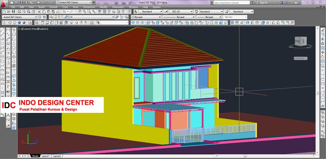326x159 pixels.
Task: Click the Pan hand icon
Action: pyautogui.click(x=79, y=12)
